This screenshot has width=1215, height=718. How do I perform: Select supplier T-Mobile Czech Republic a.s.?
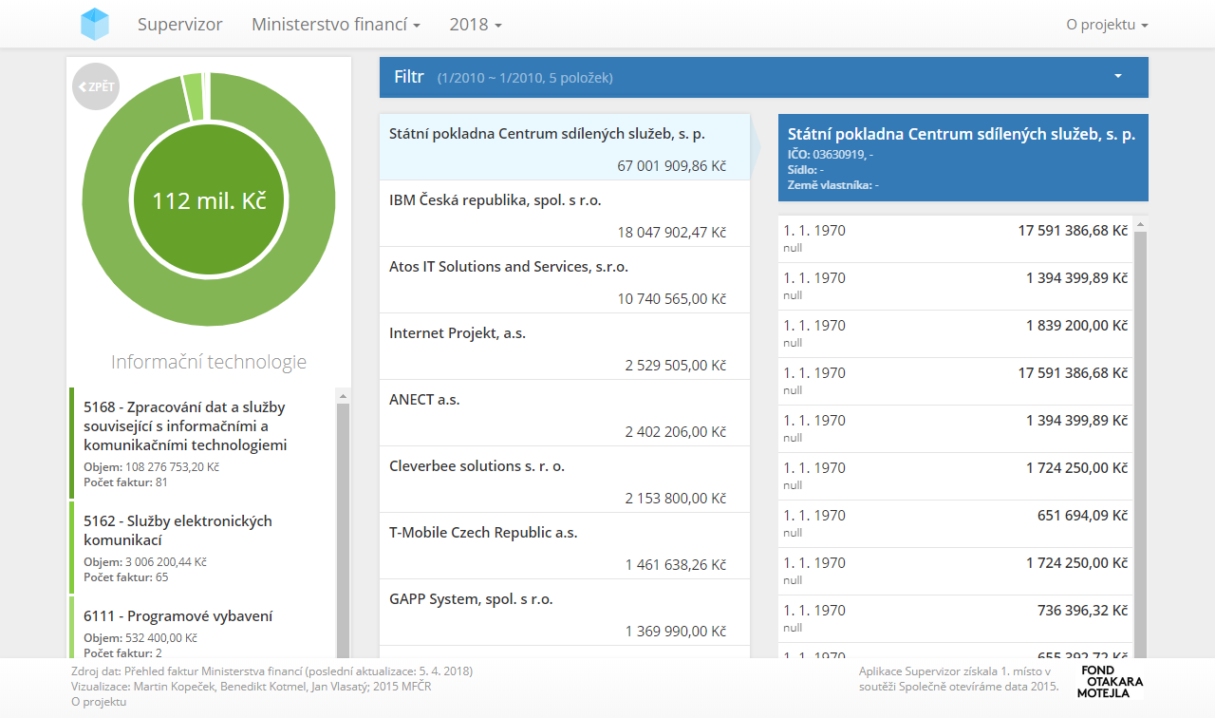(x=564, y=546)
